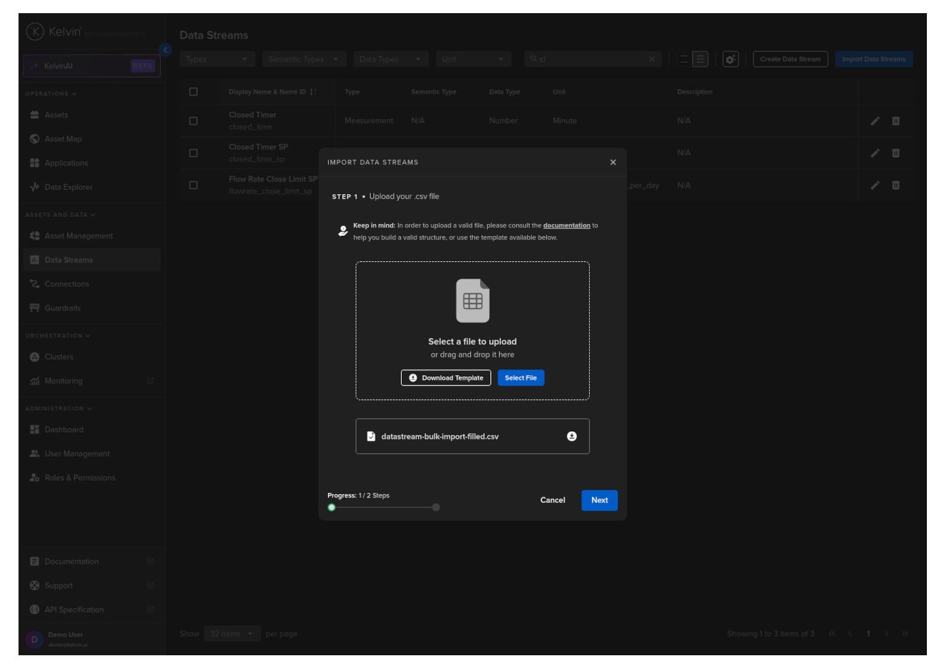Go to Asset Management in sidebar
946x669 pixels.
(78, 236)
